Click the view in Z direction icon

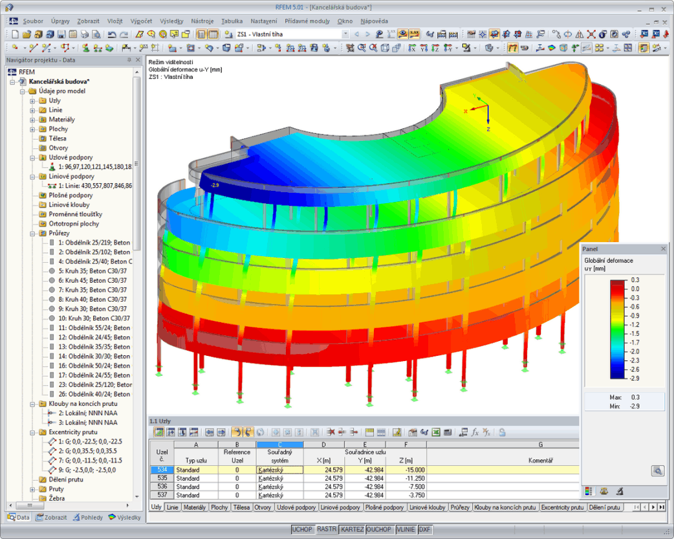pyautogui.click(x=435, y=48)
